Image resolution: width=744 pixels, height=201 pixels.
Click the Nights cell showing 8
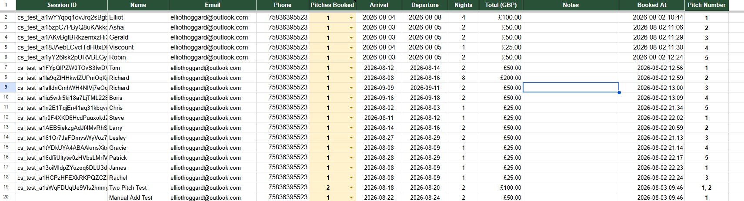tap(463, 78)
